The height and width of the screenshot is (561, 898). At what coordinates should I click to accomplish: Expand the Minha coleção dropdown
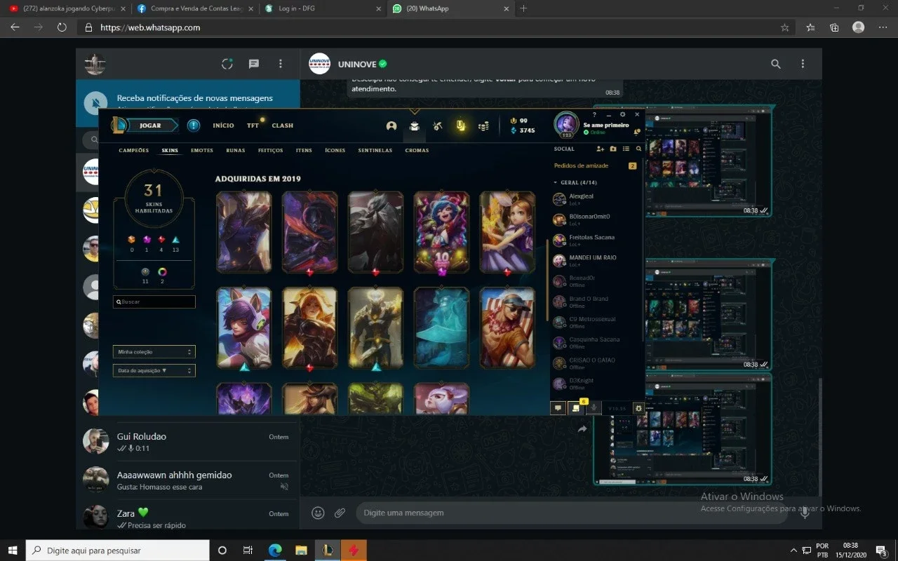[154, 352]
